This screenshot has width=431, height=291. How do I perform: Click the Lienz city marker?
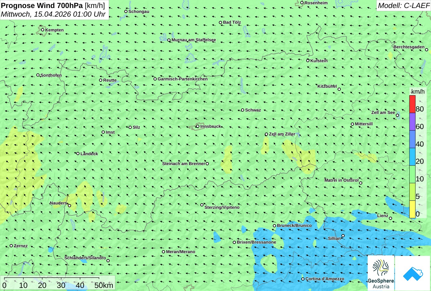coord(390,218)
